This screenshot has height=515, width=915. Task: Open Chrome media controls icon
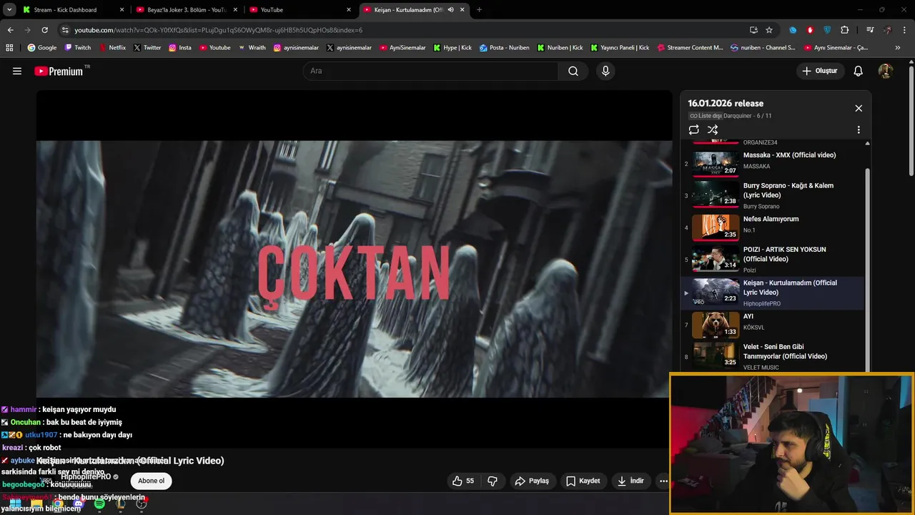[870, 30]
